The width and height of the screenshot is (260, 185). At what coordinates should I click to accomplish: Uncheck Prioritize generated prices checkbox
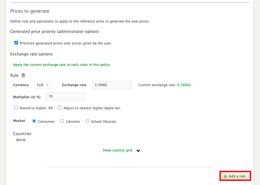click(16, 43)
